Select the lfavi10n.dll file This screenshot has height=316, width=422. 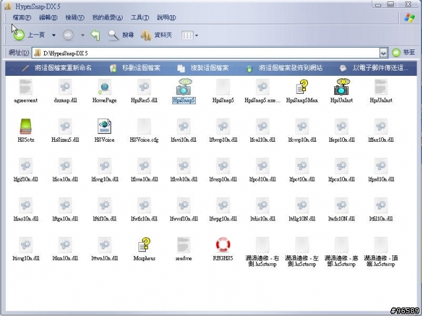[183, 130]
